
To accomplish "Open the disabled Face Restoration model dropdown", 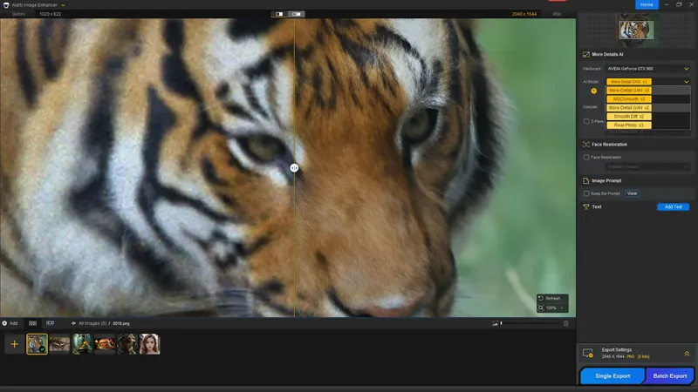I will coord(647,166).
